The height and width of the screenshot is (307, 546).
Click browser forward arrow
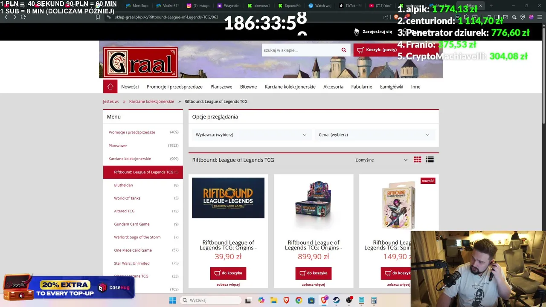(15, 17)
